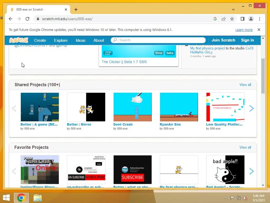Close the 000-exe on Scratch tab
This screenshot has width=270, height=203.
pos(66,10)
